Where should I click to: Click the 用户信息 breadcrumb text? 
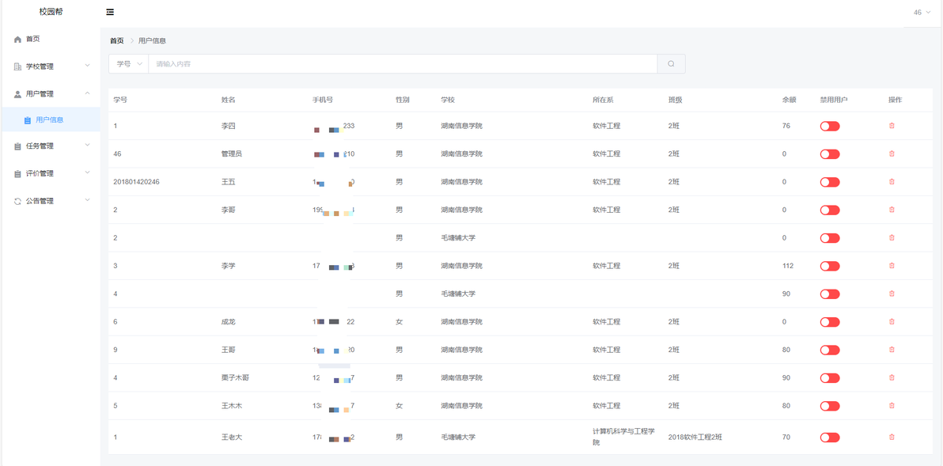point(152,40)
